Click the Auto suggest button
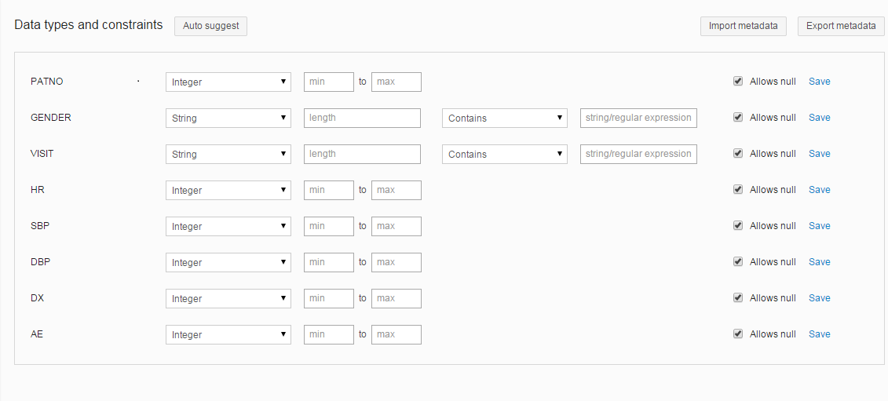 point(210,26)
